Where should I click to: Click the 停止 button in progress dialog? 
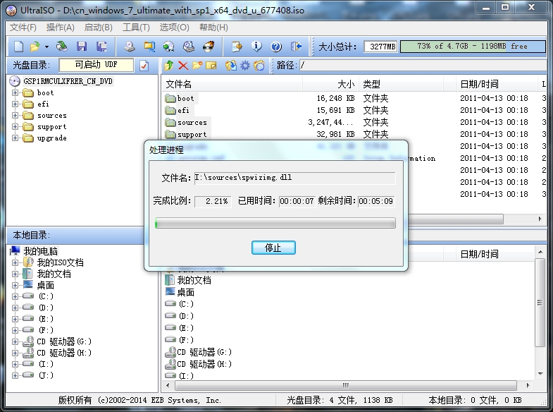(273, 248)
